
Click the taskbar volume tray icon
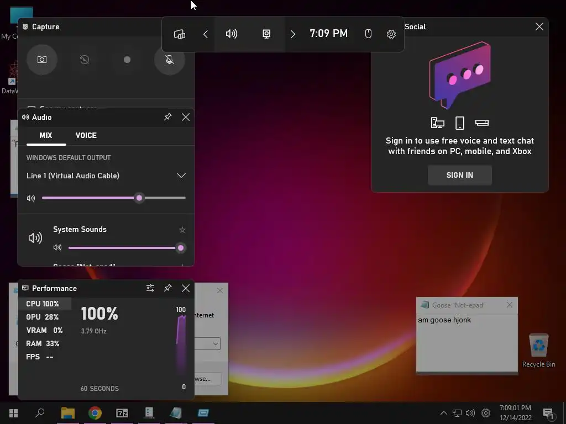tap(470, 413)
